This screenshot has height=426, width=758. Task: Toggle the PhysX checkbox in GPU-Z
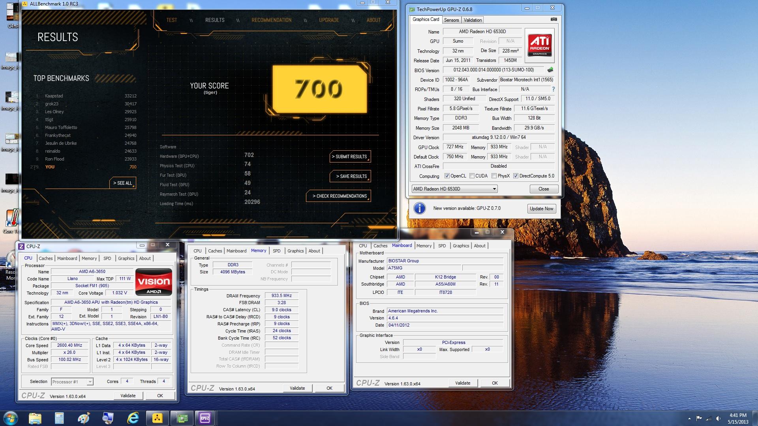point(494,176)
